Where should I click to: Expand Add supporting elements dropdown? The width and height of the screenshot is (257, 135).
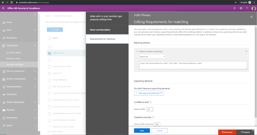149,93
